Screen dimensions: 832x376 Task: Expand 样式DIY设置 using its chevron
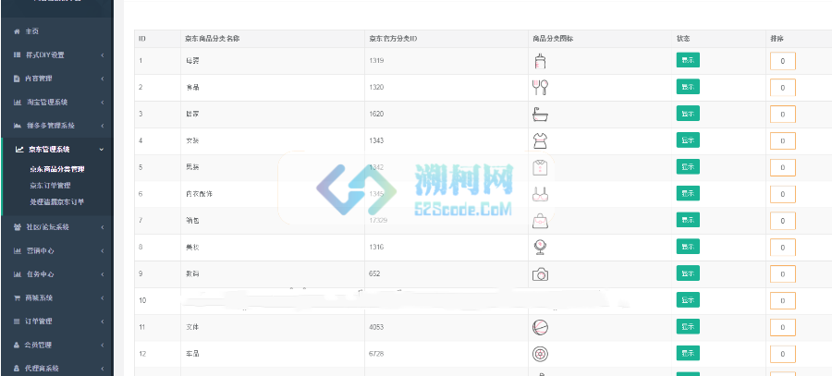[102, 55]
